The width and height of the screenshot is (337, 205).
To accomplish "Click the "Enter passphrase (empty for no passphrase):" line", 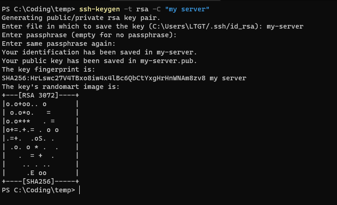I will point(89,35).
